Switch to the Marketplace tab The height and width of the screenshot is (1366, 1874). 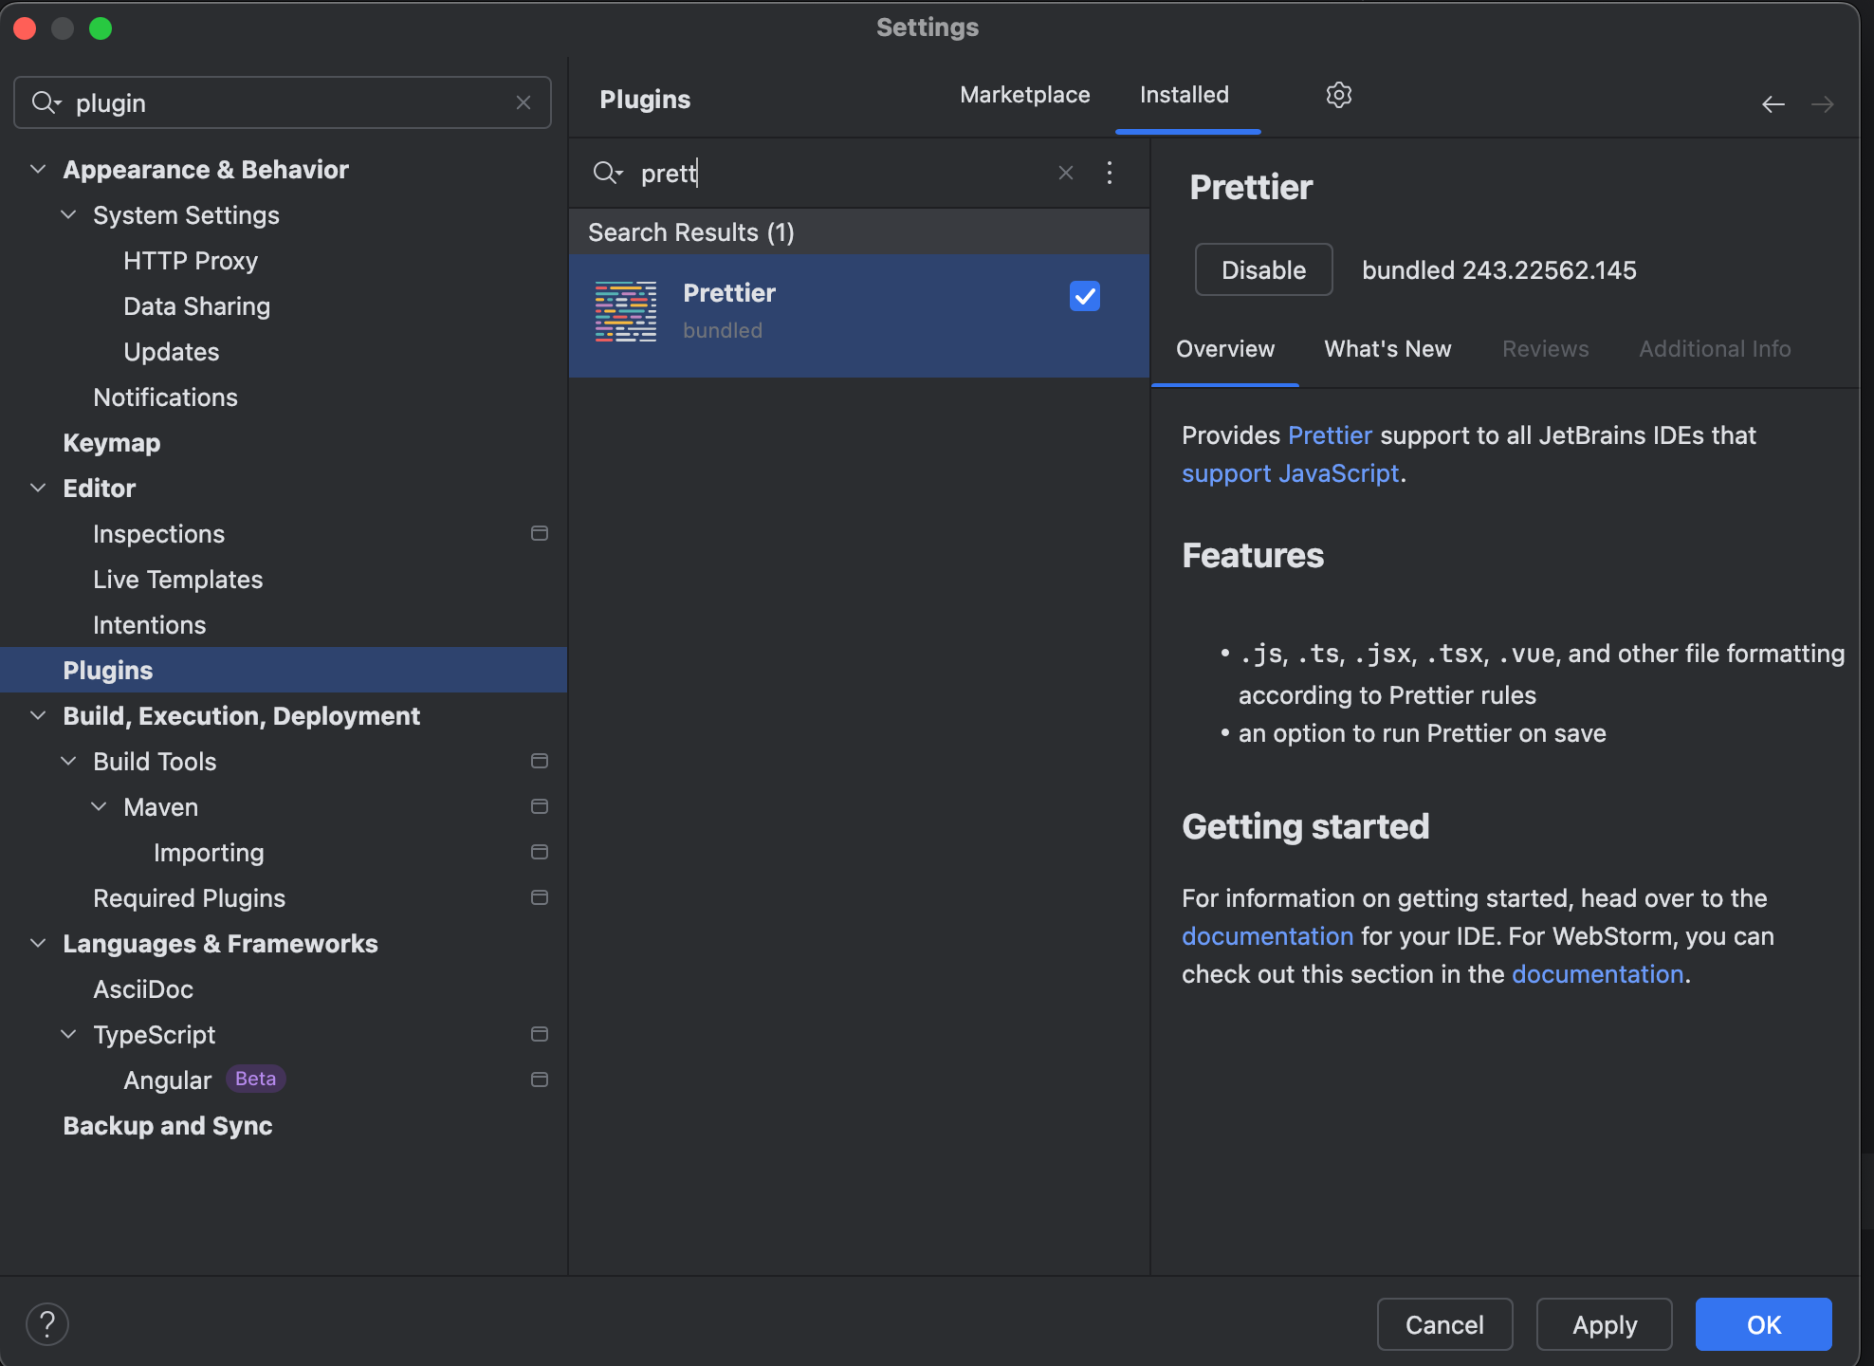pyautogui.click(x=1024, y=95)
